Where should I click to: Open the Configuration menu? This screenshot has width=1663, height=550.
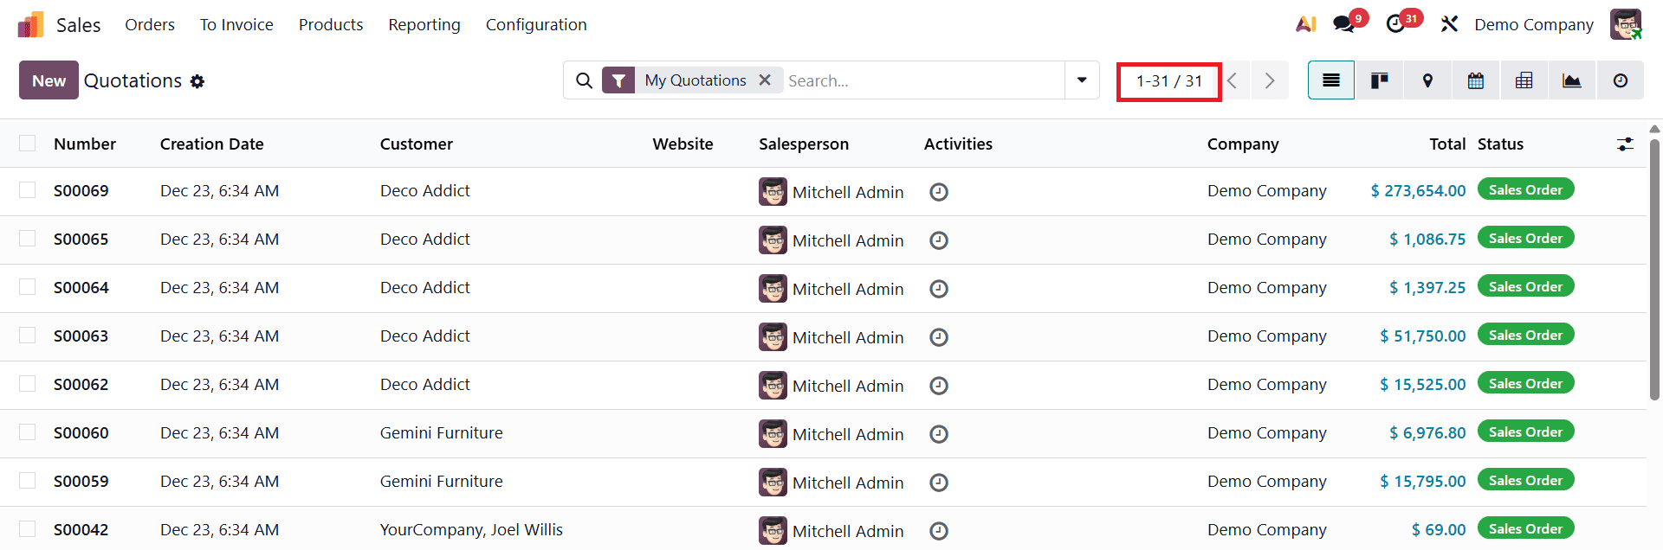pos(536,24)
